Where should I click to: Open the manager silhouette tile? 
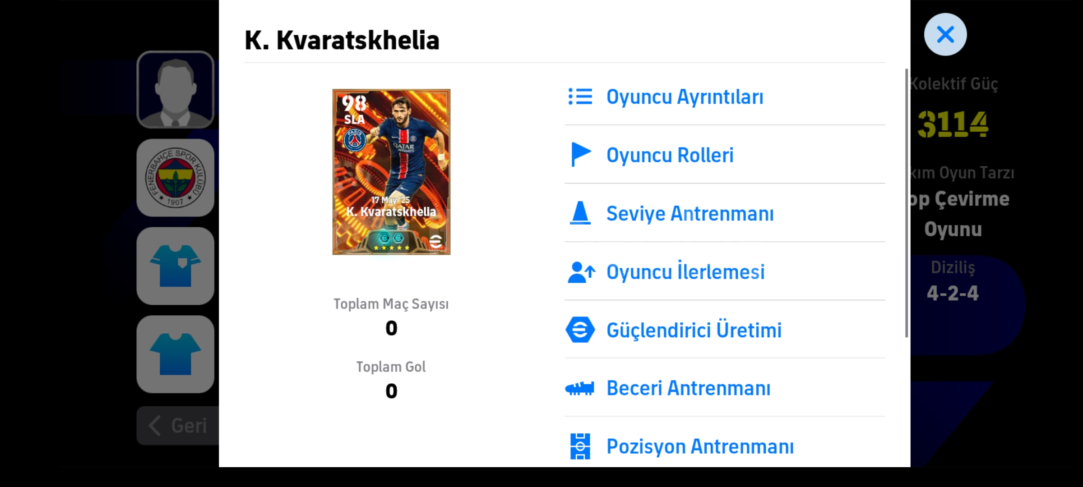tap(176, 90)
